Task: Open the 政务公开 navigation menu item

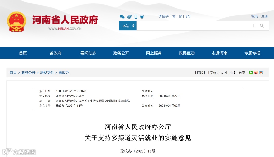Action: click(x=121, y=53)
